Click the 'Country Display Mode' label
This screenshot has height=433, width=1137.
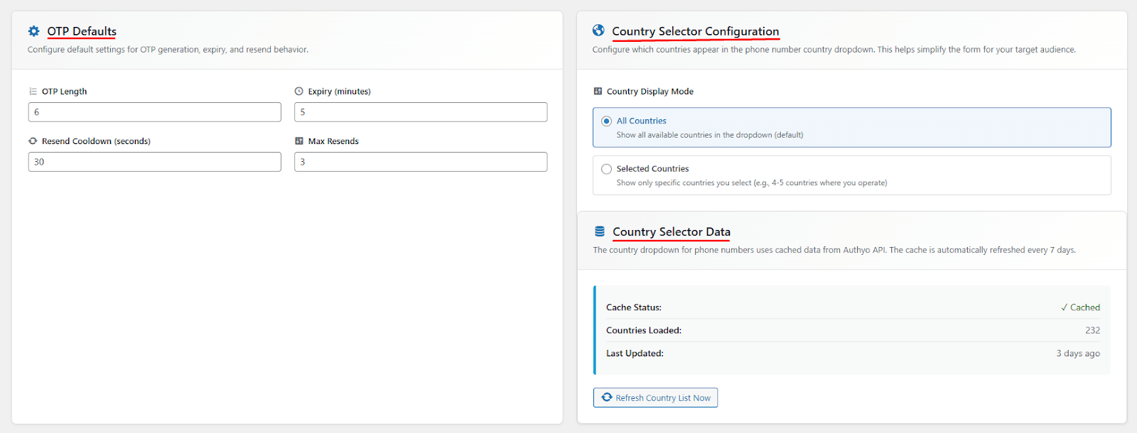[650, 92]
